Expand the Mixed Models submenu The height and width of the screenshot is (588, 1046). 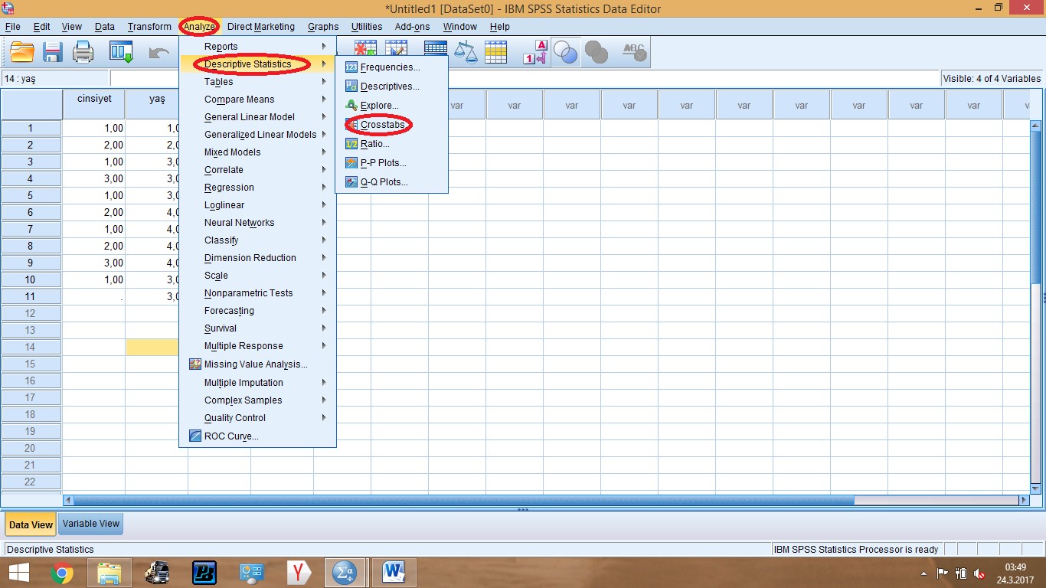[x=257, y=152]
